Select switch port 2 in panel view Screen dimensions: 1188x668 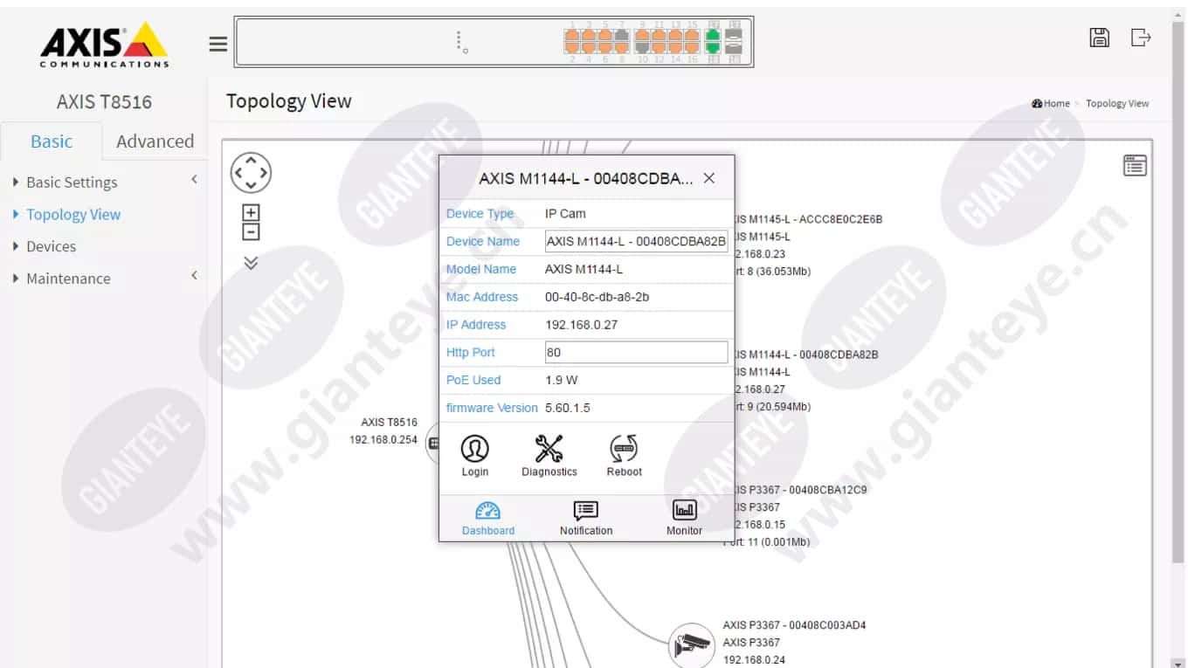pyautogui.click(x=572, y=48)
